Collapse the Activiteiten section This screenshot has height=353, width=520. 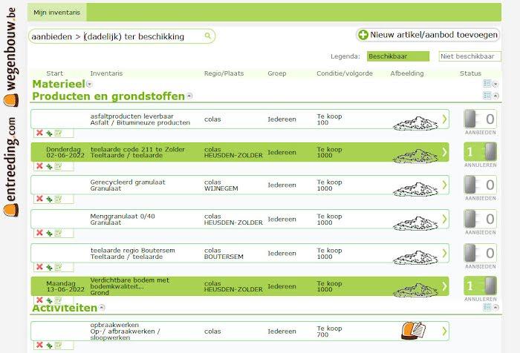[102, 308]
